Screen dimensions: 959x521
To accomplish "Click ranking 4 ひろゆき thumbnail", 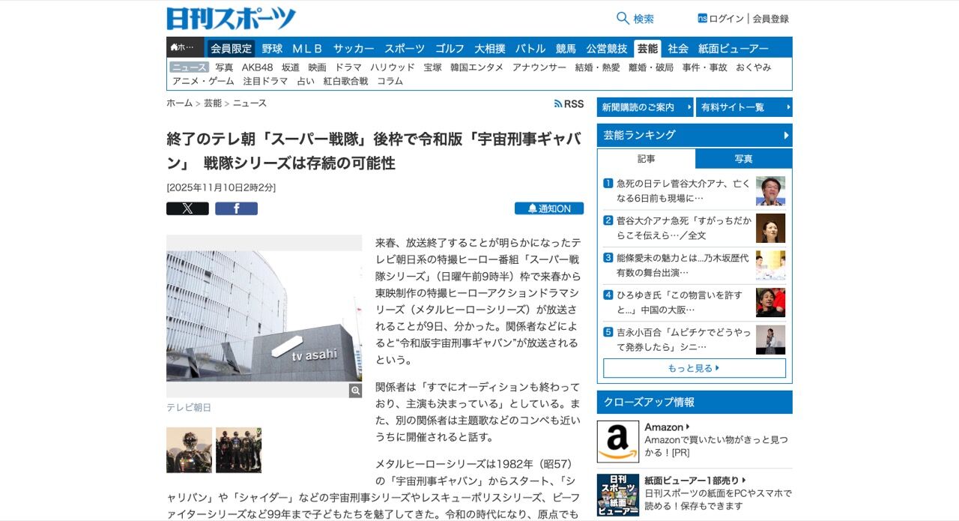I will click(x=770, y=303).
